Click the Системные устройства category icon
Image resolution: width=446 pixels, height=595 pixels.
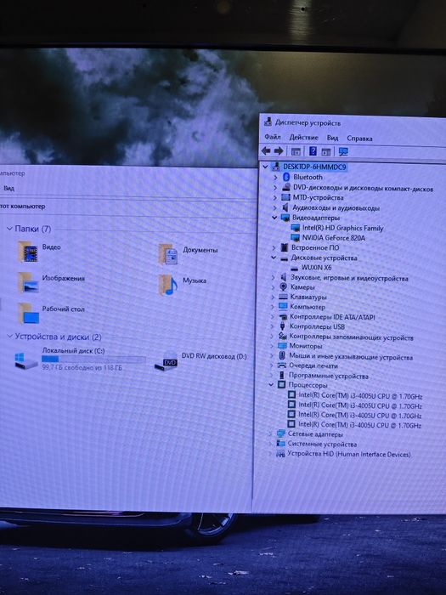(x=280, y=444)
